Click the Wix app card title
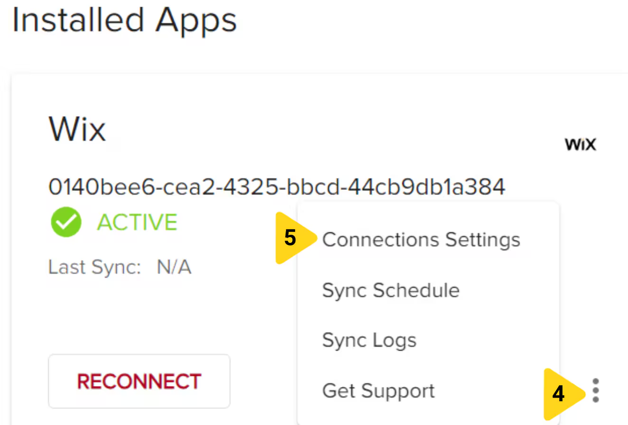This screenshot has height=425, width=628. click(x=76, y=129)
